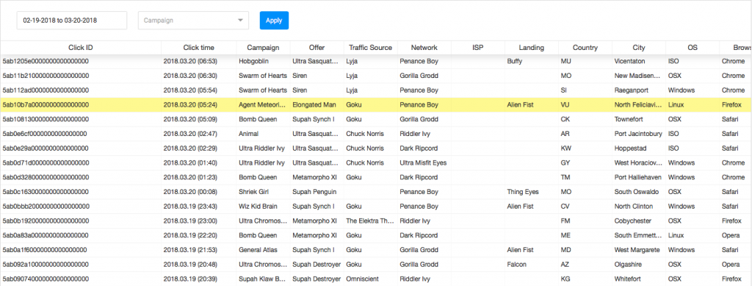752x286 pixels.
Task: Click the Traffic Source column header
Action: [x=370, y=48]
